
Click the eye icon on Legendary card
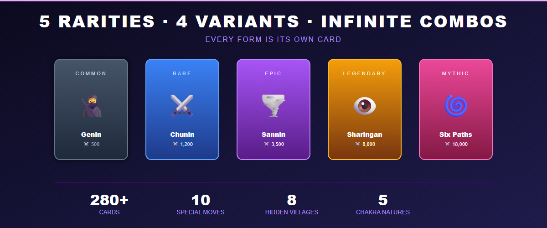(365, 106)
